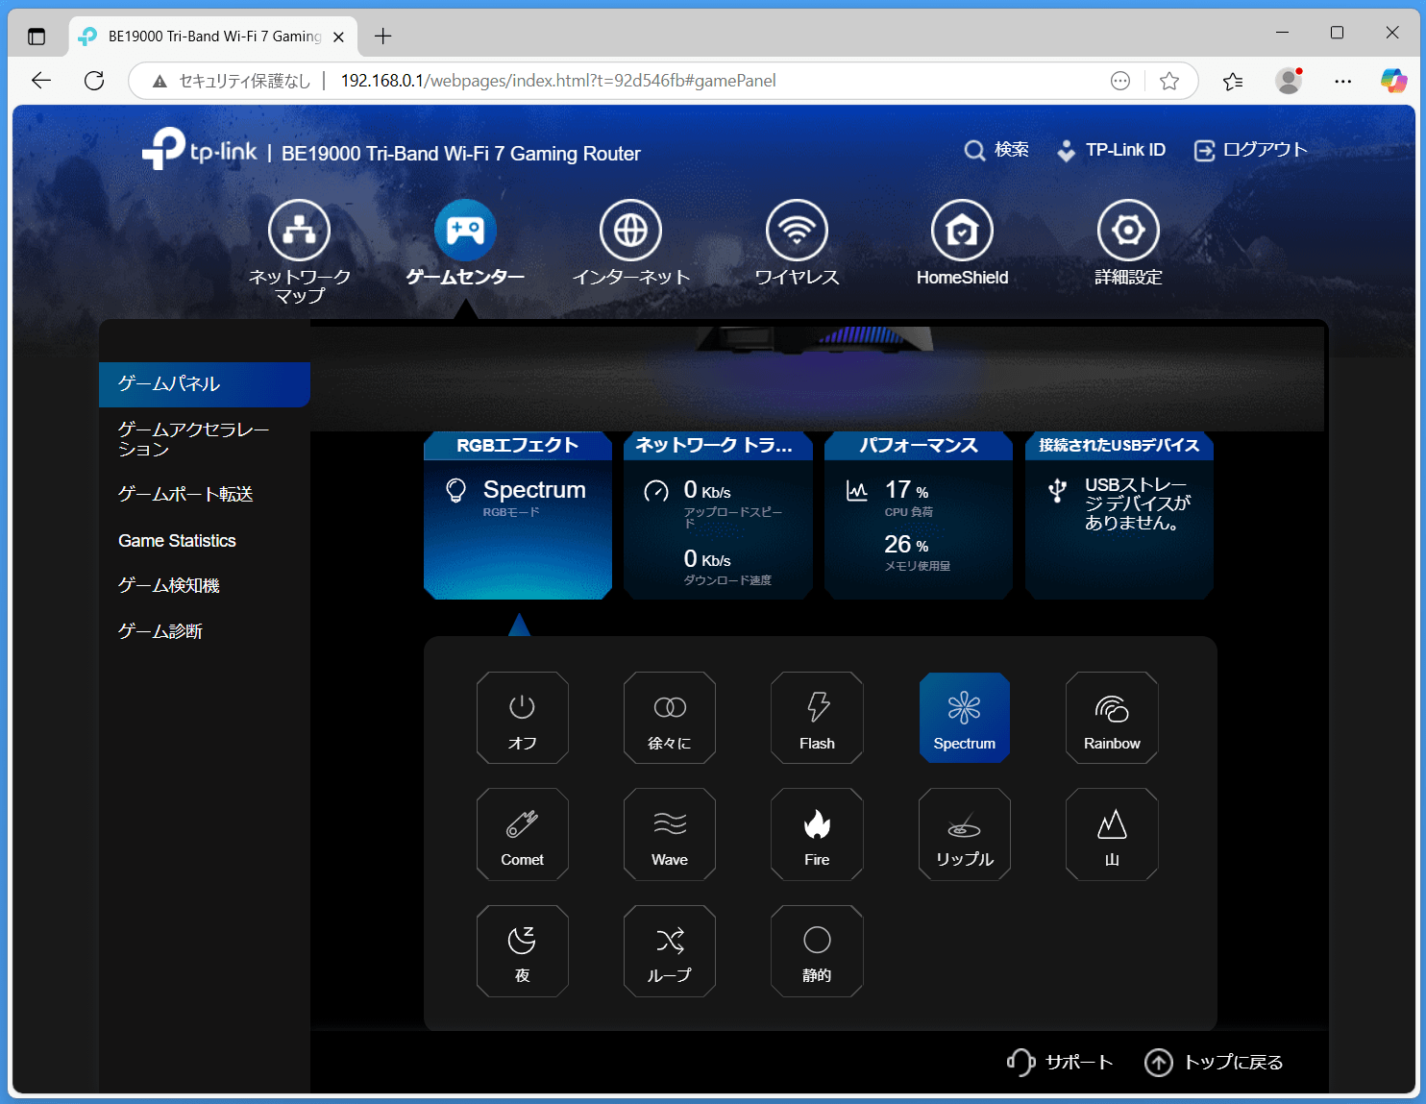
Task: Add page to browser favorites star
Action: pyautogui.click(x=1169, y=81)
